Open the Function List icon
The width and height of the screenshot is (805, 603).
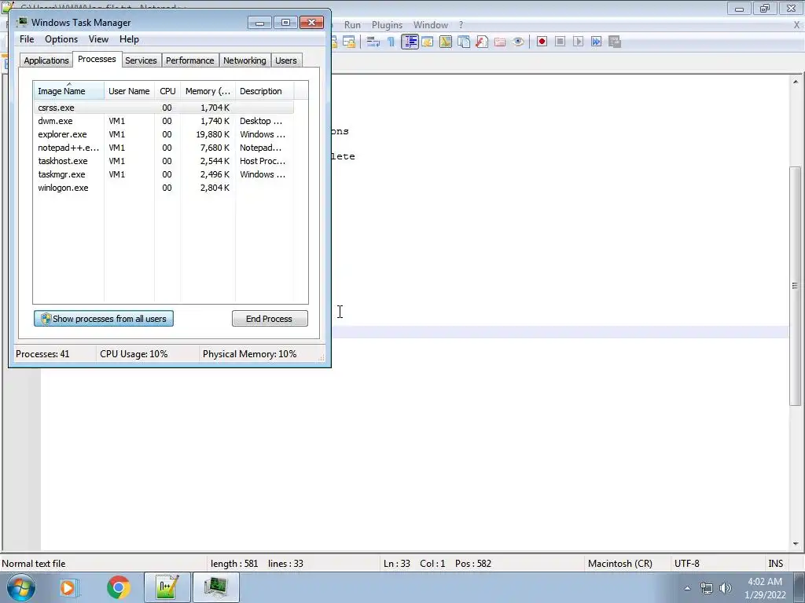point(482,42)
